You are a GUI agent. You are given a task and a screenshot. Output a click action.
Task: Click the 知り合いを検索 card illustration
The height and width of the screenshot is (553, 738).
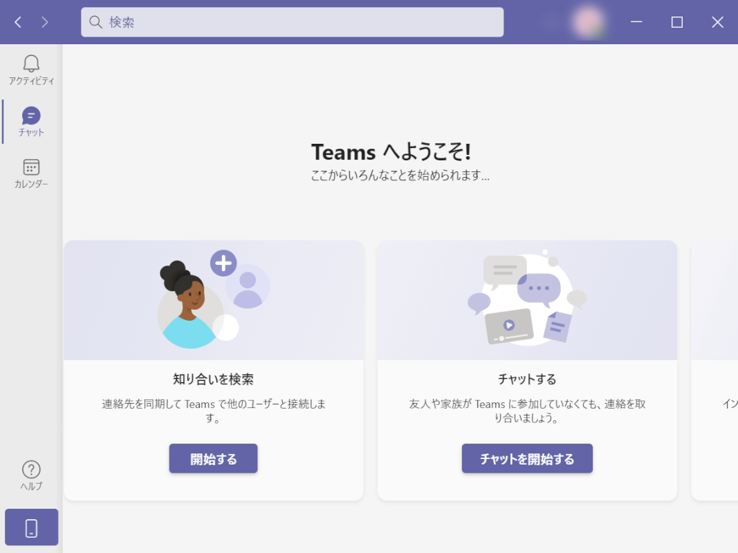pos(214,300)
